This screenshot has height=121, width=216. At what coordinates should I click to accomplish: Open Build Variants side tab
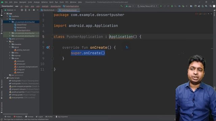click(2, 108)
